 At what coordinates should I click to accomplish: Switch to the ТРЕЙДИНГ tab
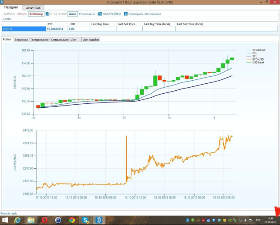click(11, 8)
